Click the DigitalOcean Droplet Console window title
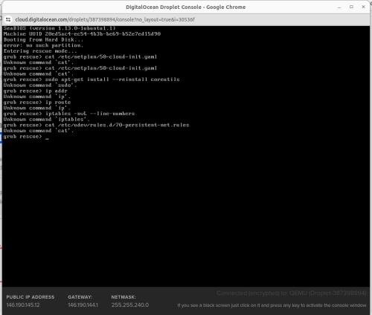Image resolution: width=372 pixels, height=315 pixels. pyautogui.click(x=186, y=7)
